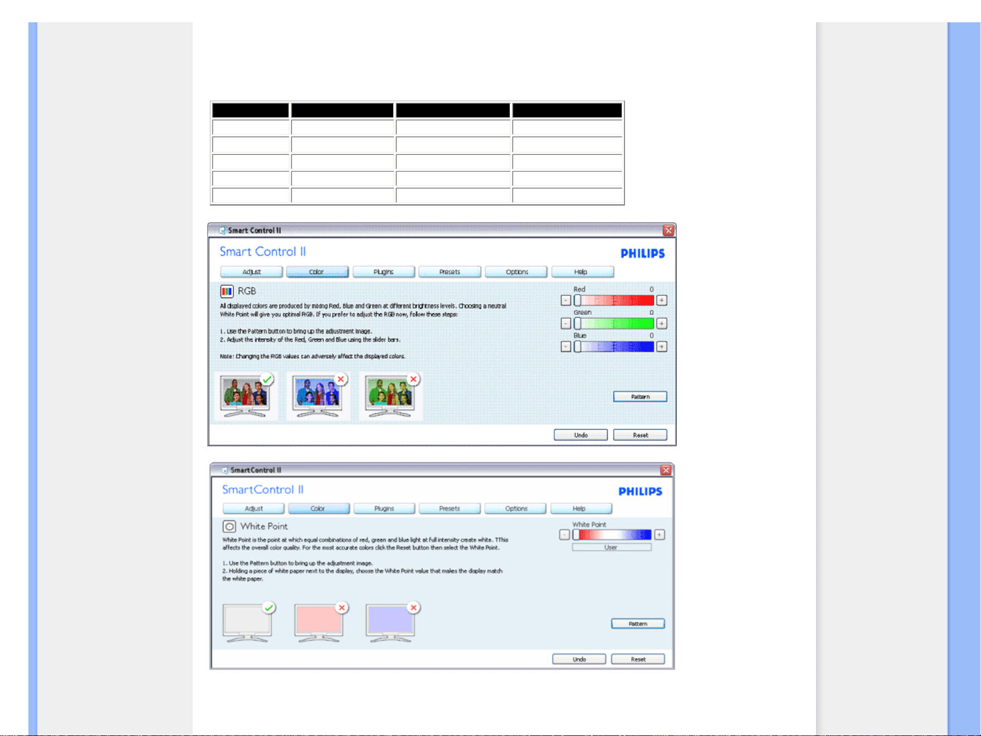Click red X badge on green-tinted monitor
The image size is (981, 736).
pos(413,379)
